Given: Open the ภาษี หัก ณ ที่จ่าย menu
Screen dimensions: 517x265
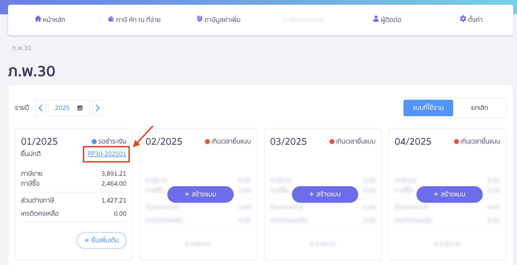Looking at the screenshot, I should point(138,20).
